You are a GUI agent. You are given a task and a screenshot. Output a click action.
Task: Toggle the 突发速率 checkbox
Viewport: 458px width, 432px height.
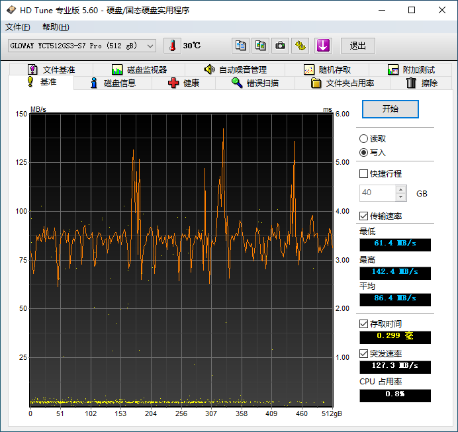363,354
